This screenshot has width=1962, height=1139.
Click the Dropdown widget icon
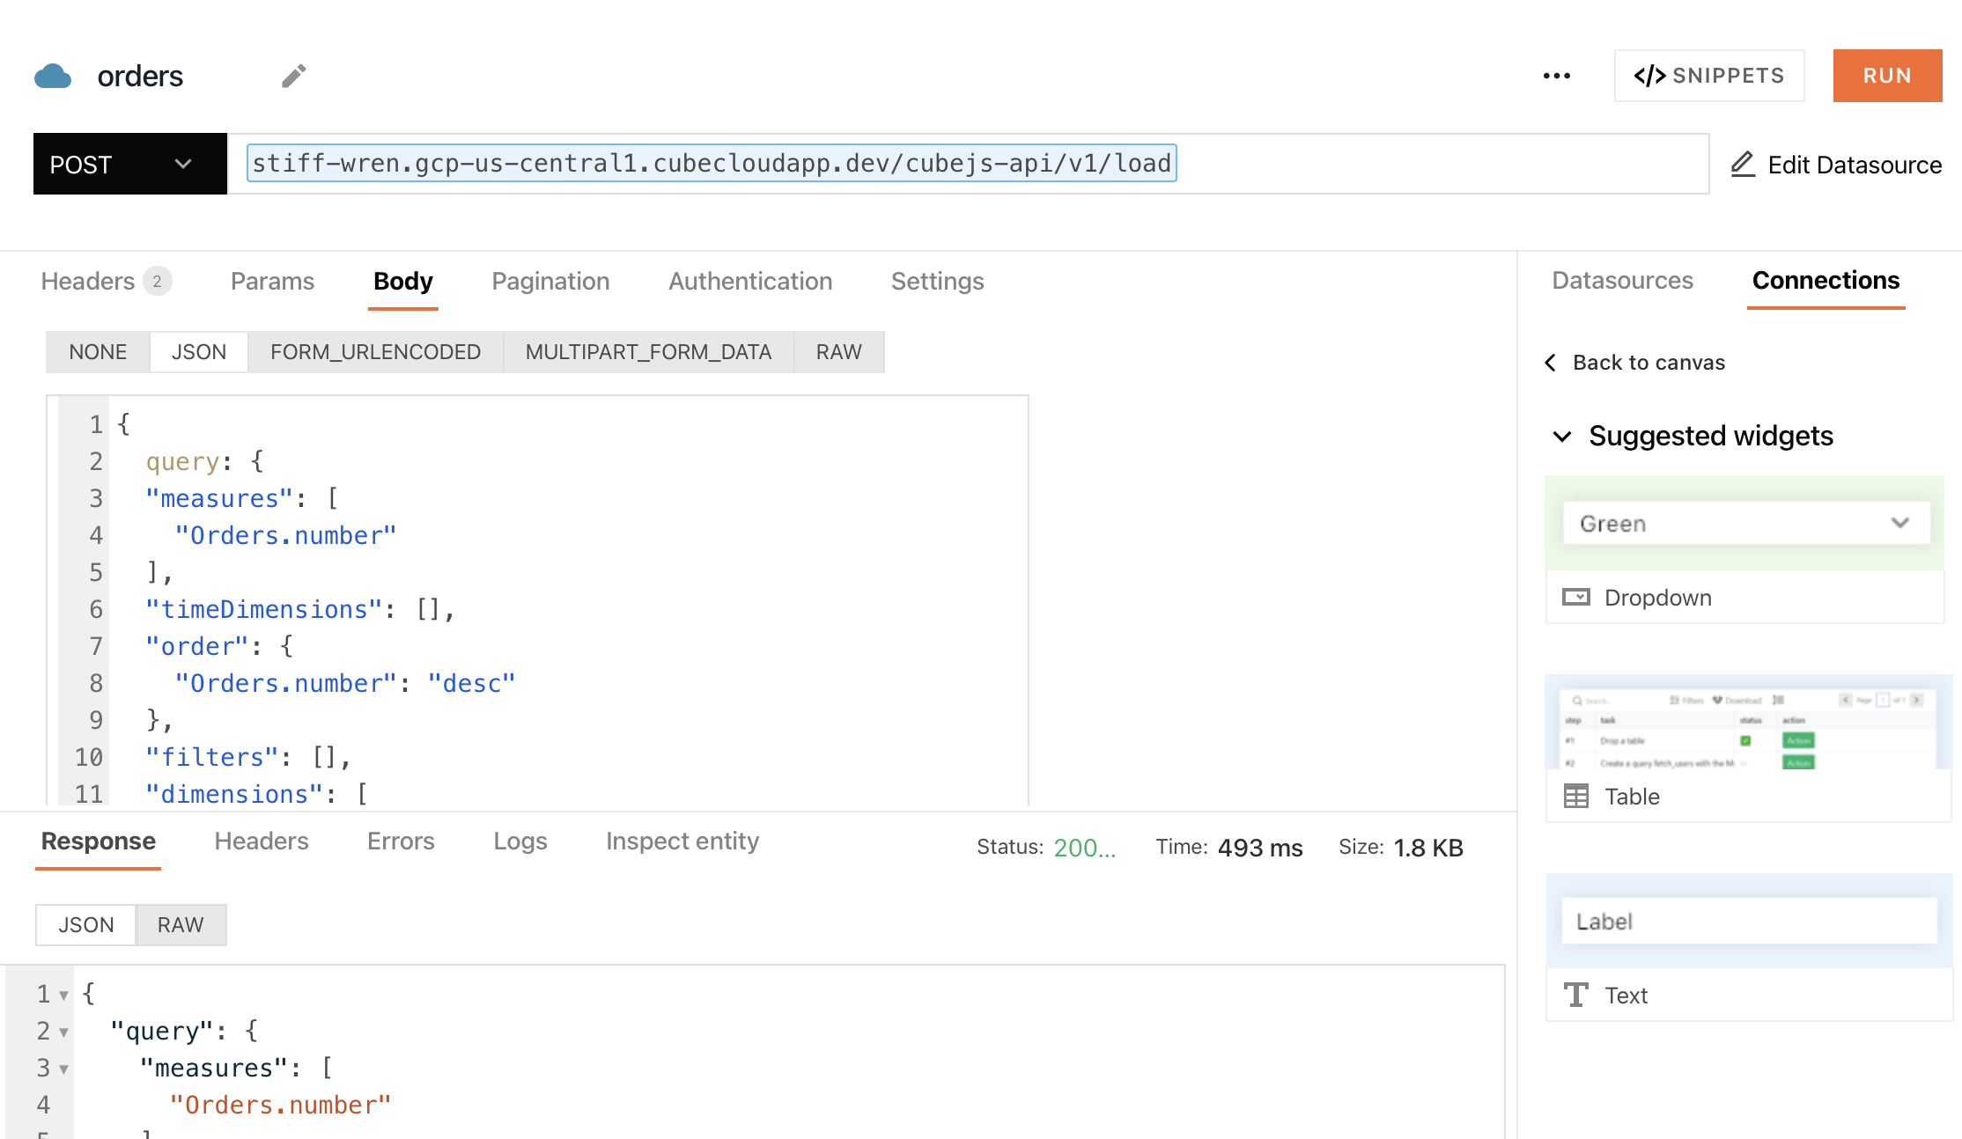coord(1575,598)
